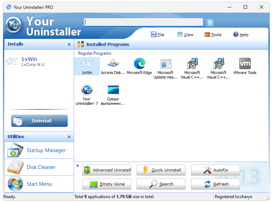Click the Installed Programs header
The image size is (272, 203).
(x=107, y=45)
